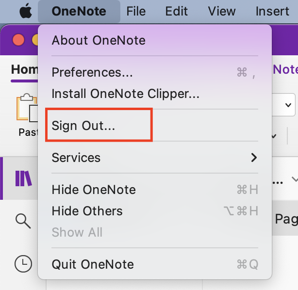Open the File menu
The image size is (298, 290).
[136, 11]
